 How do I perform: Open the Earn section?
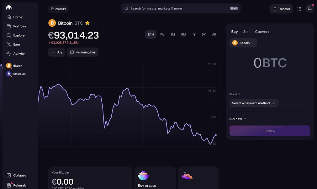tap(16, 44)
